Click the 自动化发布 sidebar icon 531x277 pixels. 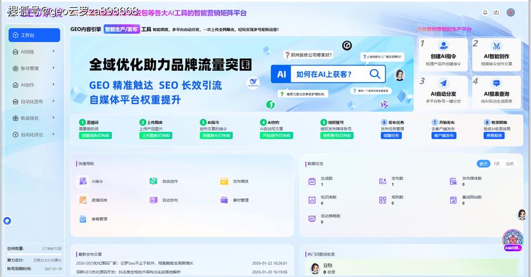[15, 101]
